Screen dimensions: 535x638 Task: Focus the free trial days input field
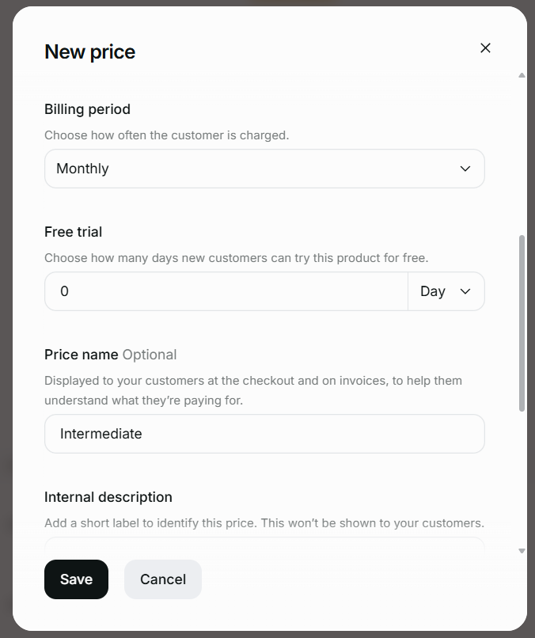click(226, 291)
